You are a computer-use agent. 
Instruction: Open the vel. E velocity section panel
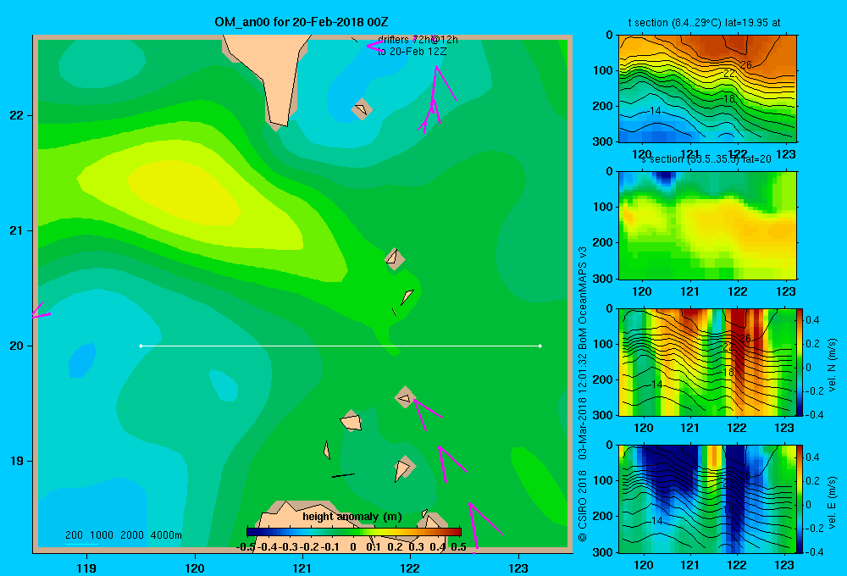tap(707, 499)
